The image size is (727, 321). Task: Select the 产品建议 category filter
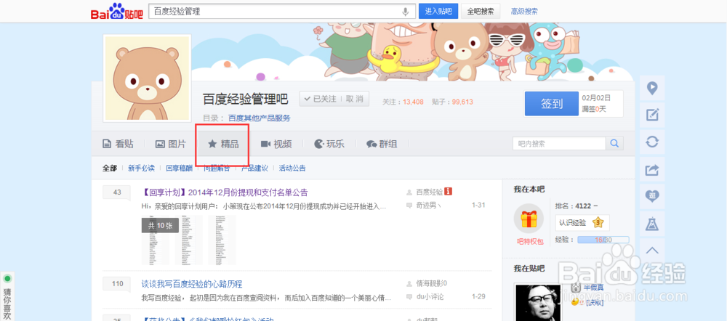(x=254, y=168)
